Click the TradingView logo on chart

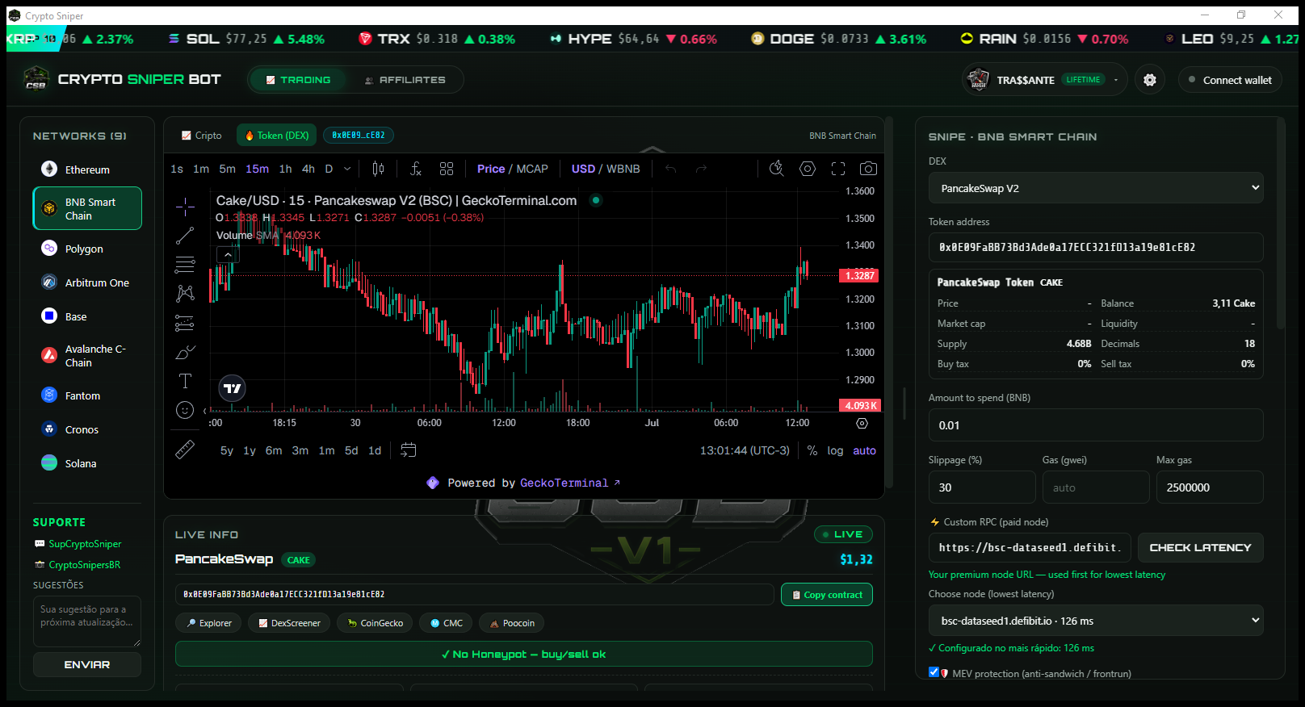tap(233, 388)
